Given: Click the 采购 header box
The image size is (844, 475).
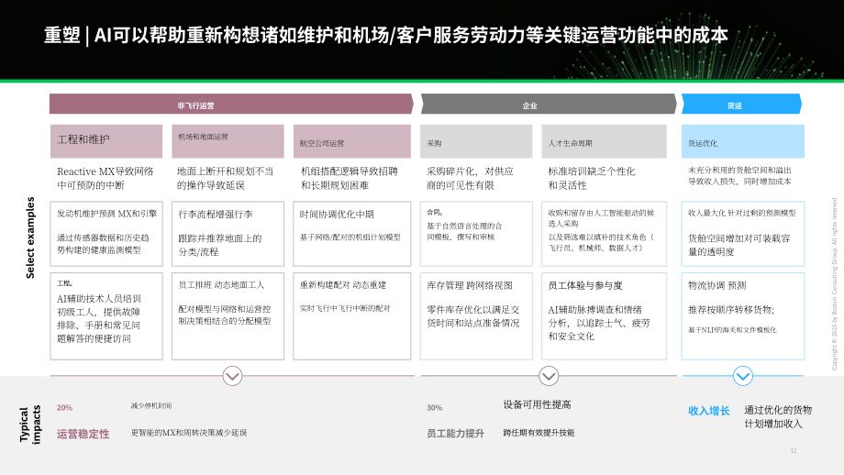Looking at the screenshot, I should [476, 141].
